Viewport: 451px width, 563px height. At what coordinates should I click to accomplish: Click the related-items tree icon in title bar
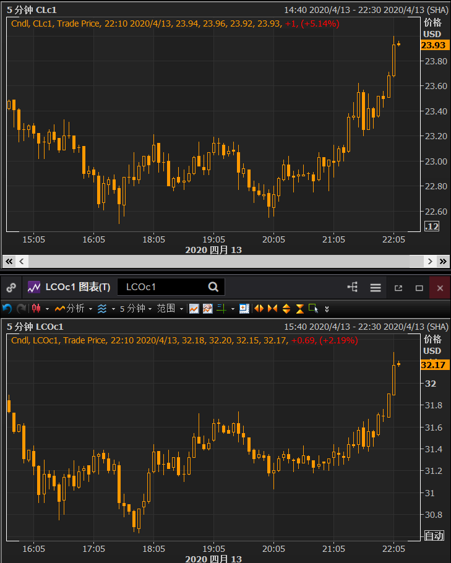point(353,287)
